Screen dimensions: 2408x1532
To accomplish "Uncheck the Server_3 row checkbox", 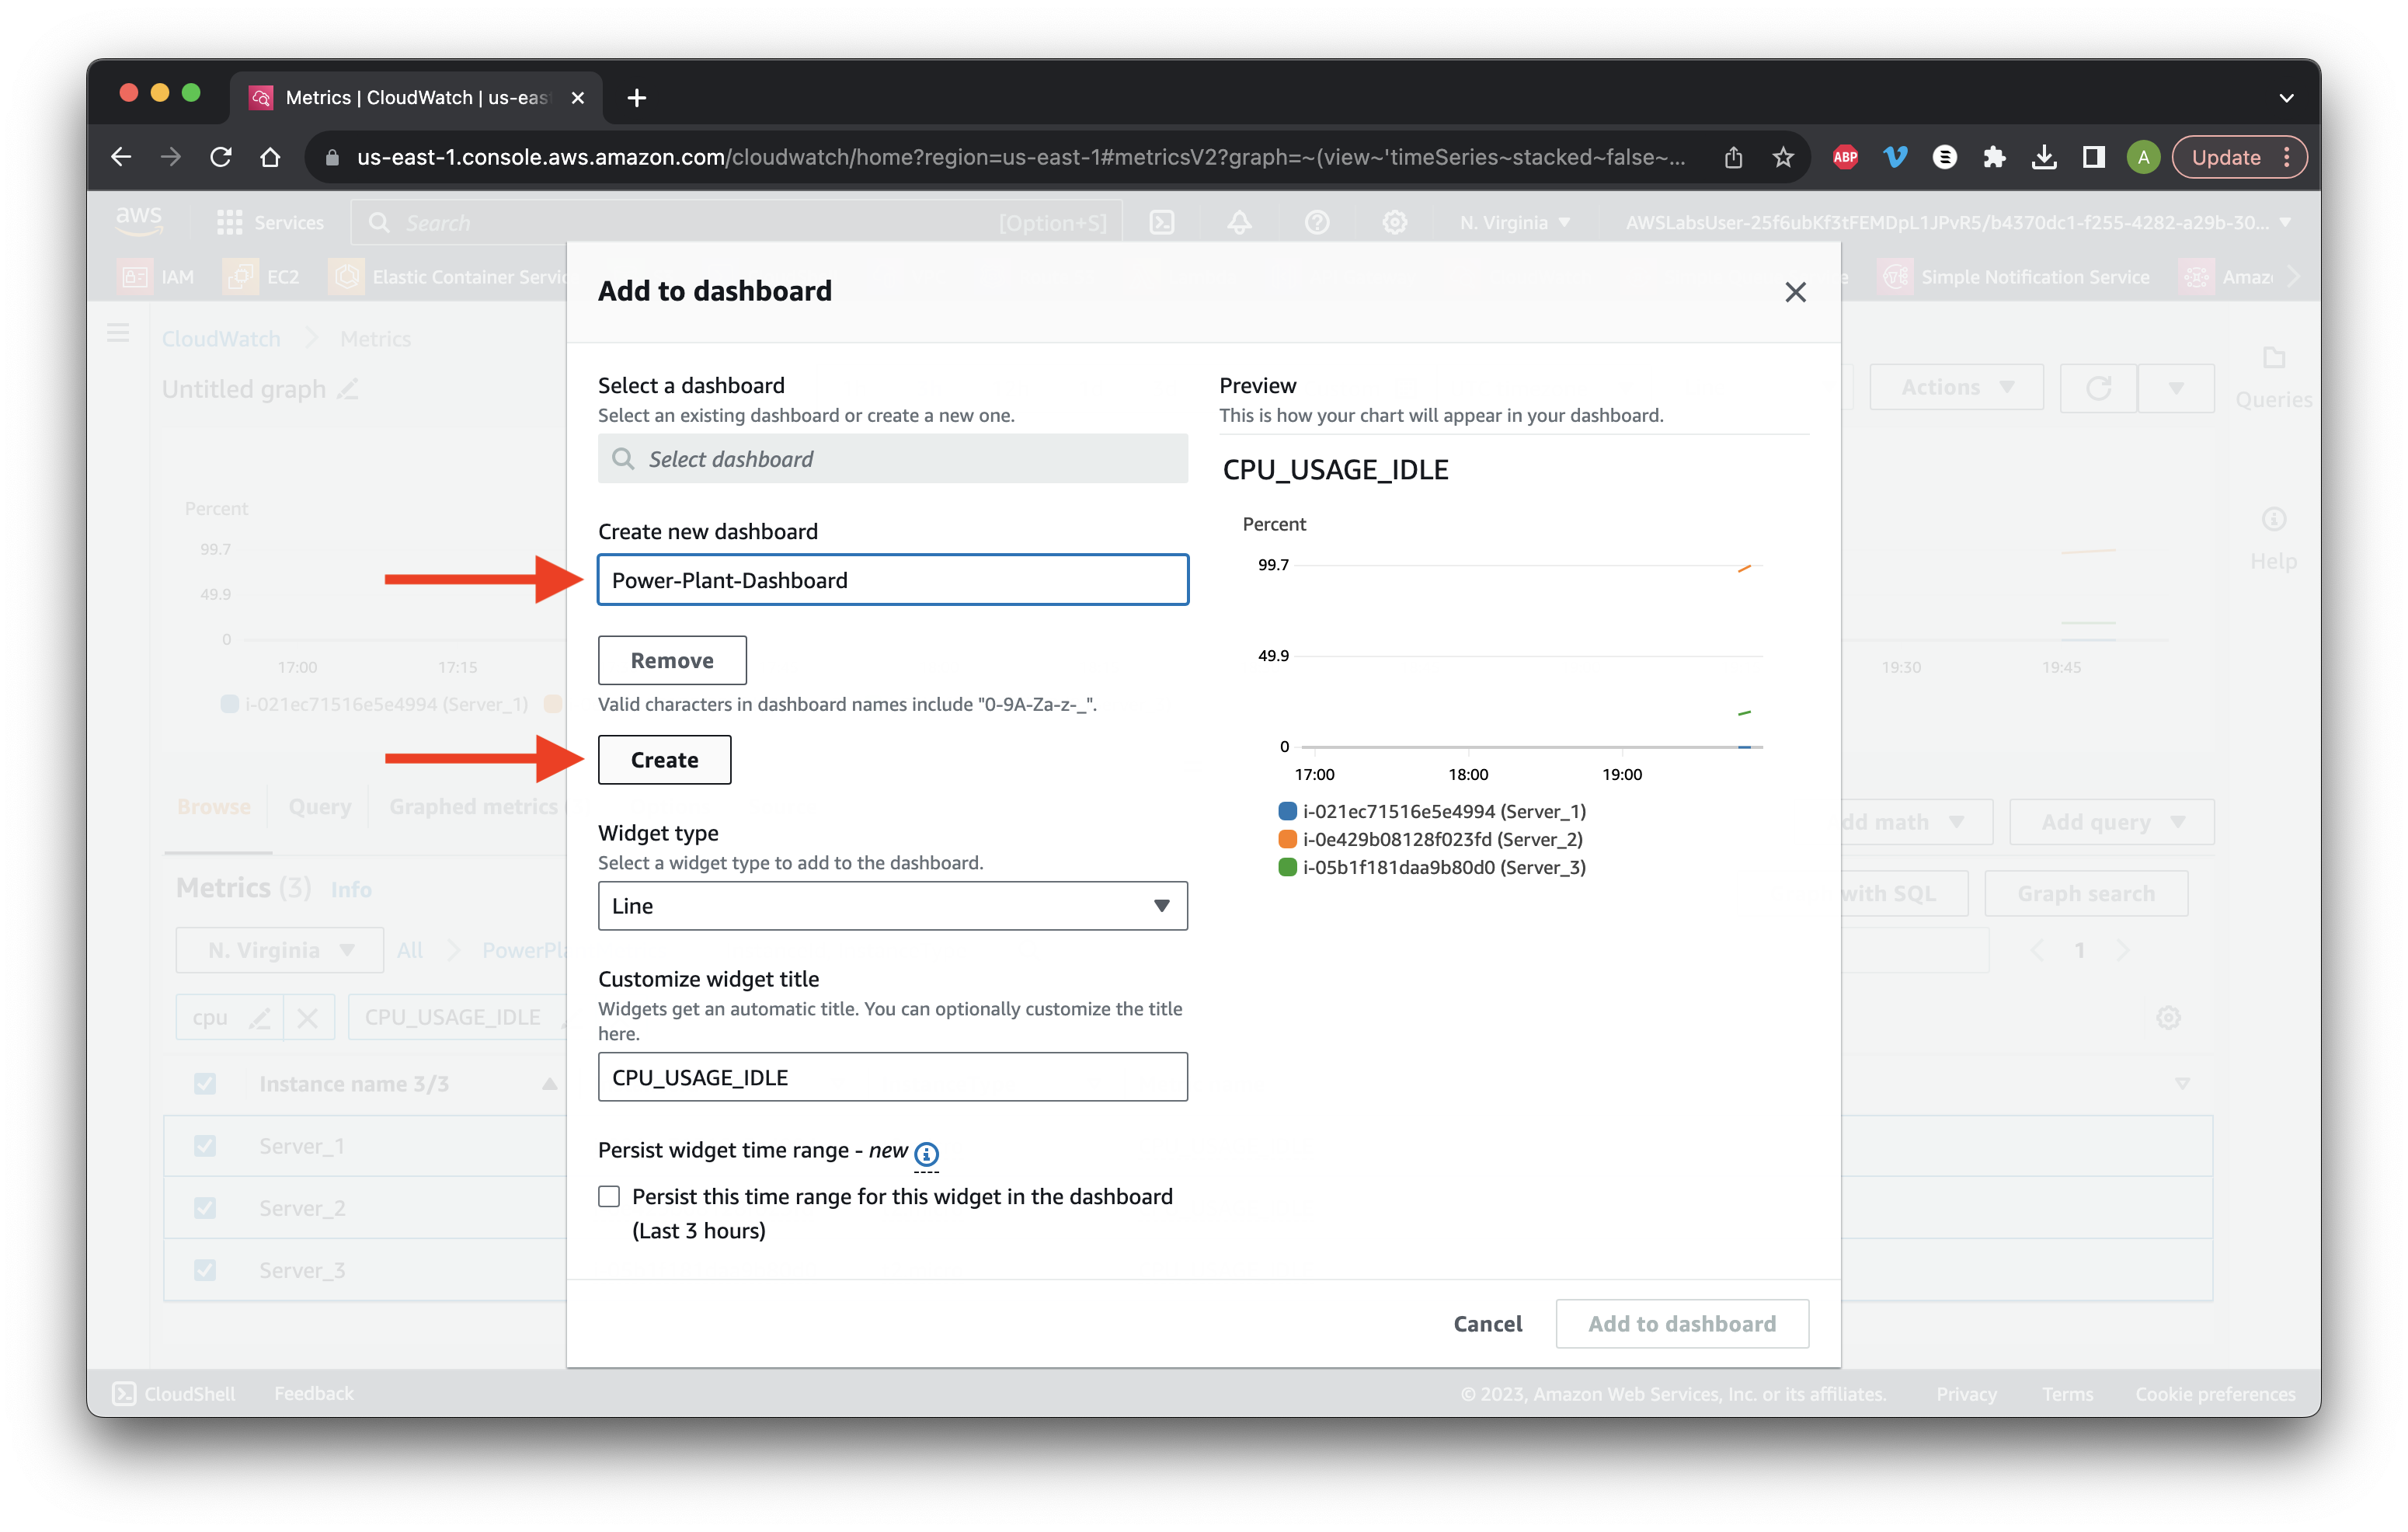I will 205,1270.
